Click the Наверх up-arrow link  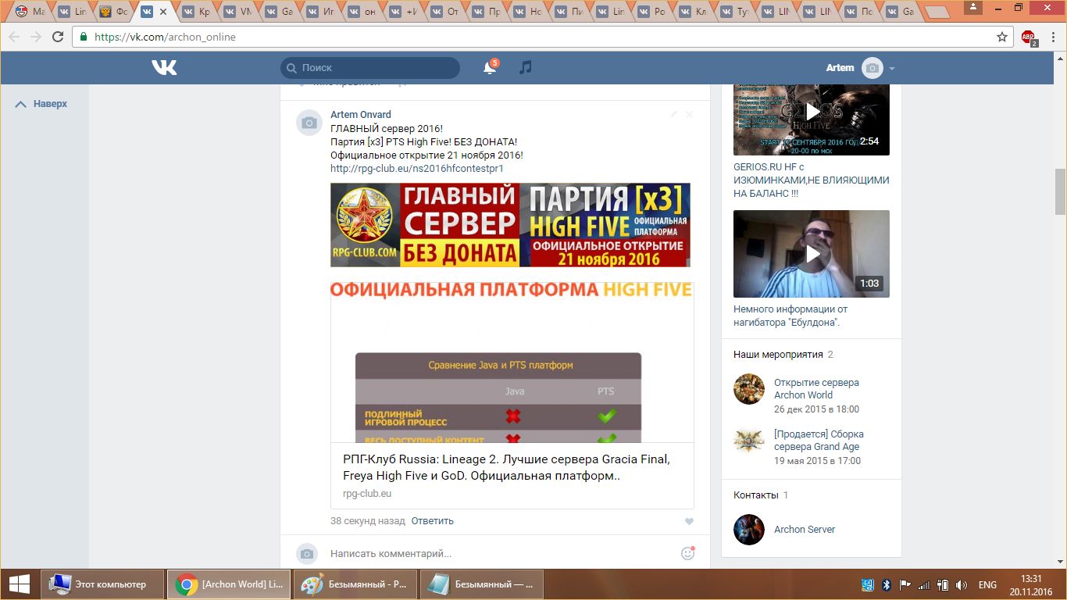coord(41,104)
